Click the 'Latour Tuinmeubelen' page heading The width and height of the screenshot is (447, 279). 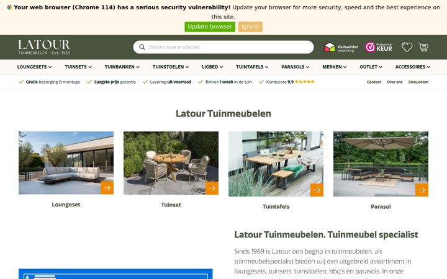[x=223, y=113]
